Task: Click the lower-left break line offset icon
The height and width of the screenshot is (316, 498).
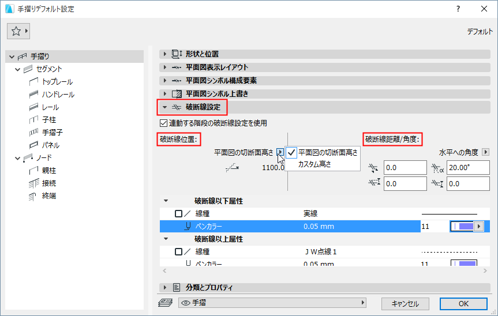Action: (x=374, y=182)
